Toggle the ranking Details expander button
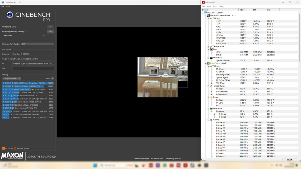The width and height of the screenshot is (301, 169). (52, 79)
